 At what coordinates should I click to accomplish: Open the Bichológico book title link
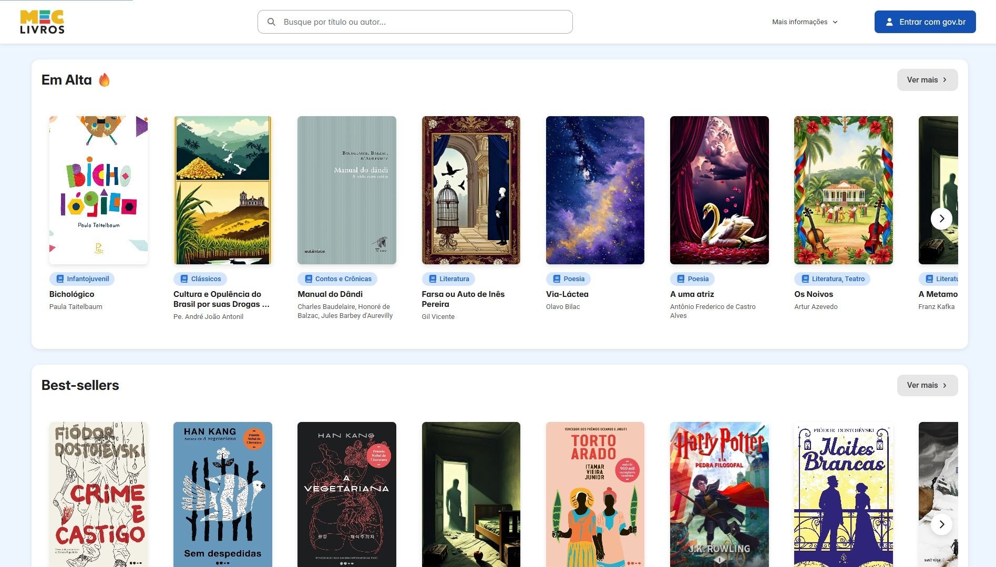pyautogui.click(x=72, y=294)
